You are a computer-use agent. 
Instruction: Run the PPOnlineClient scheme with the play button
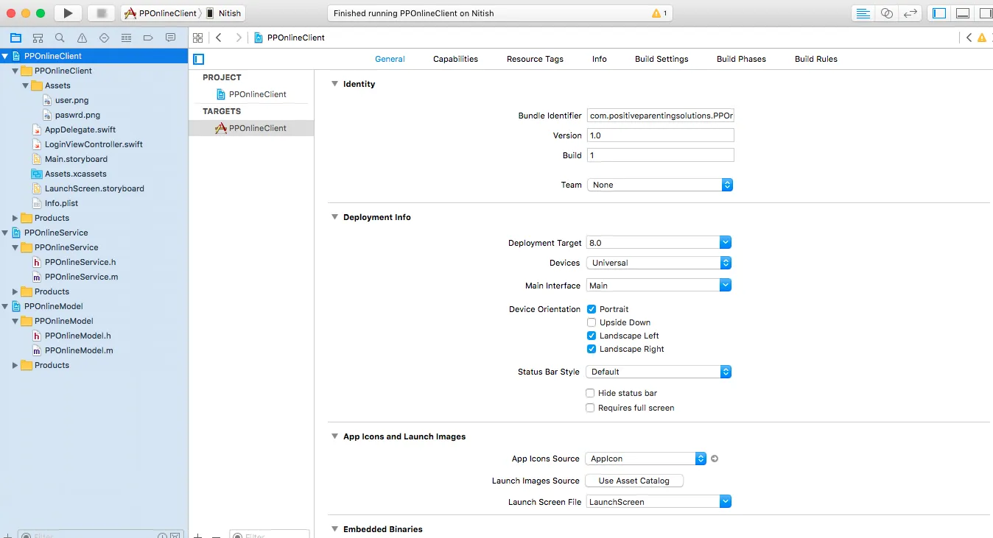[x=68, y=13]
